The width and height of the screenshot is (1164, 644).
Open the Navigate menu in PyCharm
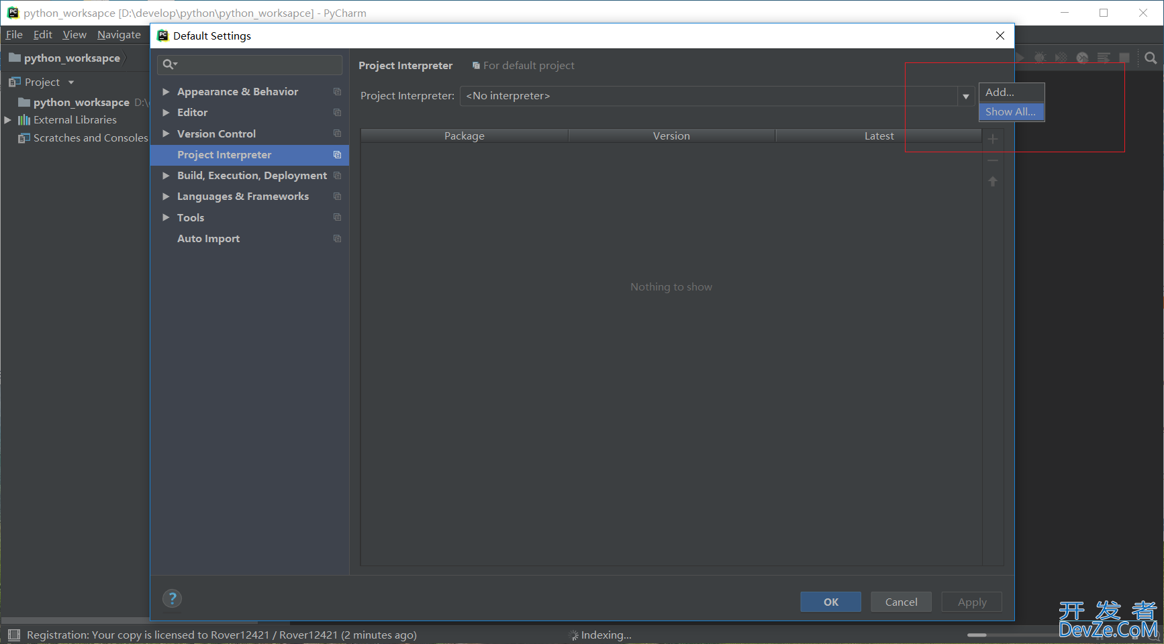point(119,35)
